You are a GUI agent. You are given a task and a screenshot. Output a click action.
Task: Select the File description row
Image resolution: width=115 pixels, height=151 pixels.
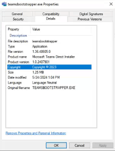point(49,41)
